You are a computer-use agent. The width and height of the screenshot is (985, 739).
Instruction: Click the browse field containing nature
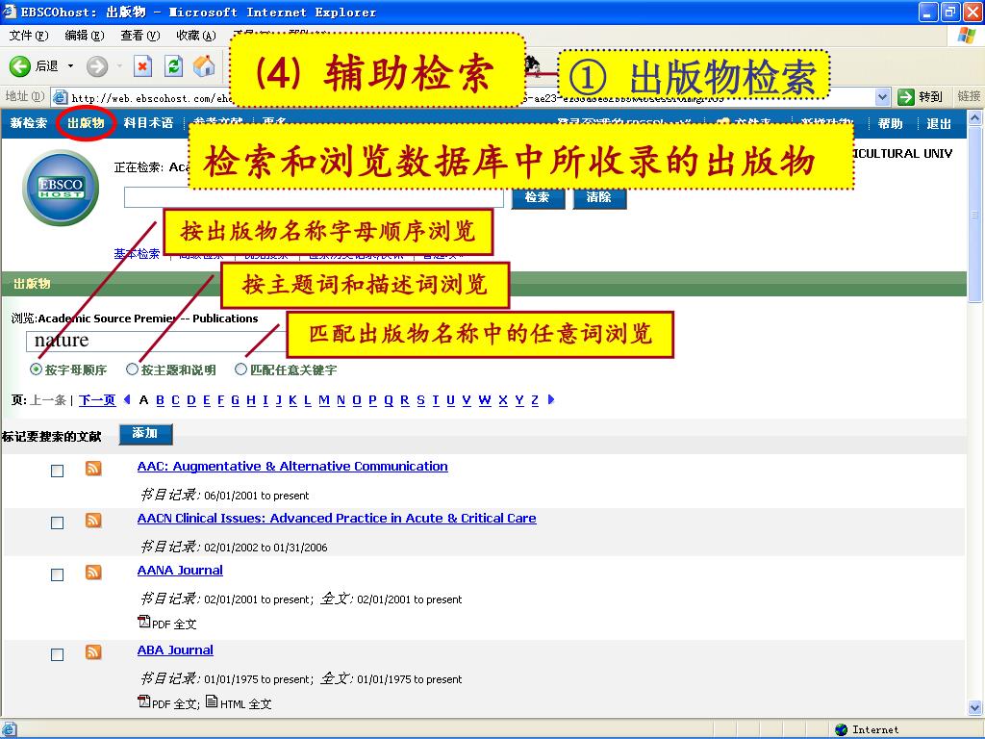[156, 341]
